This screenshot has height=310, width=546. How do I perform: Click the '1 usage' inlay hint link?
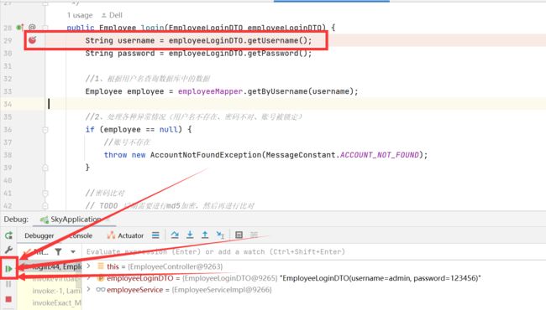(80, 15)
